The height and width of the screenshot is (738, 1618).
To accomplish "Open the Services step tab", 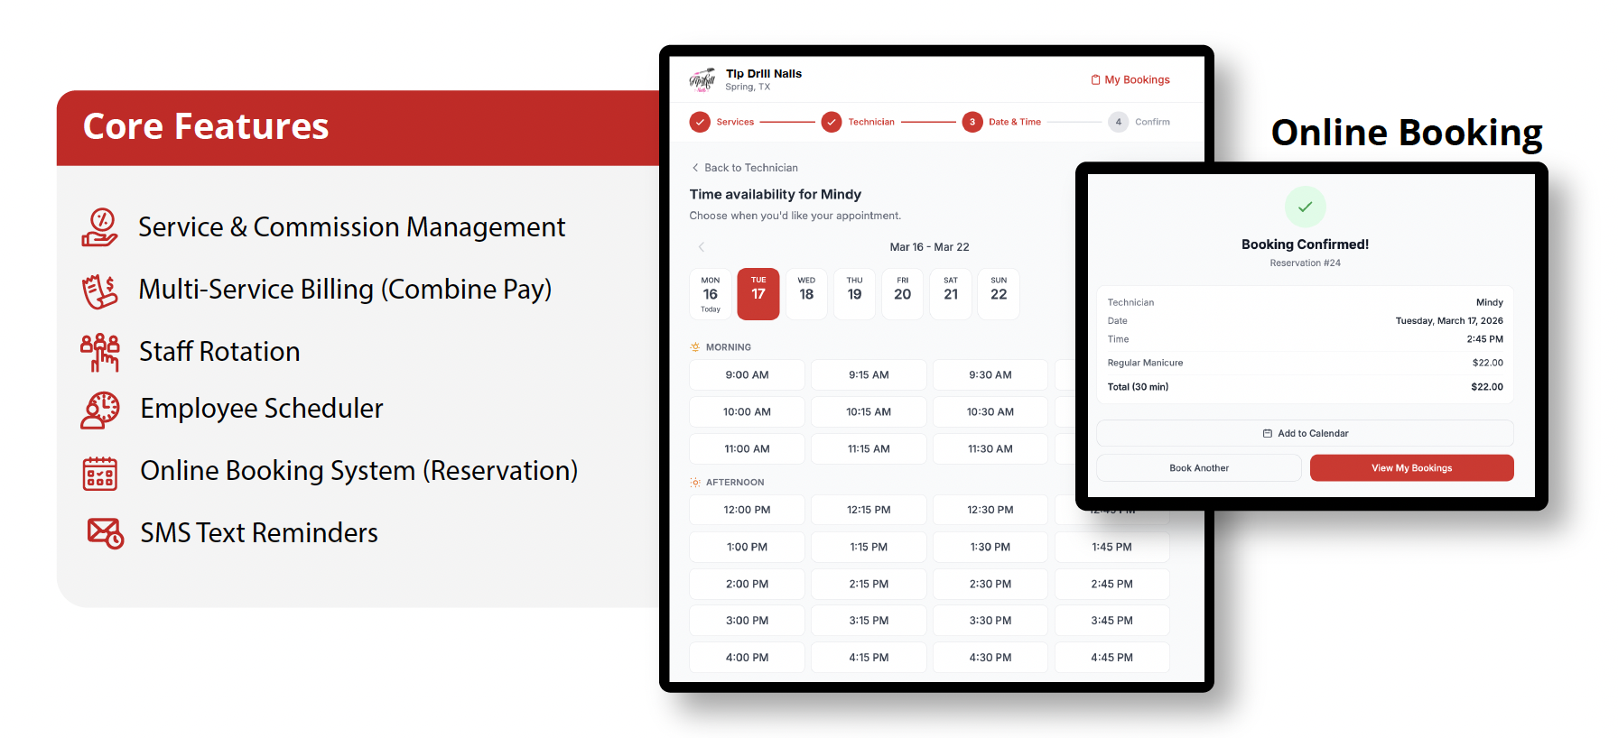I will 722,122.
